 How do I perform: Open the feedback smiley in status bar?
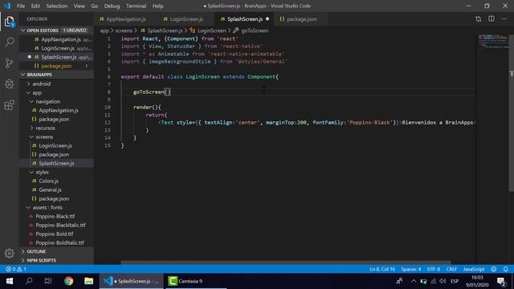(494, 269)
